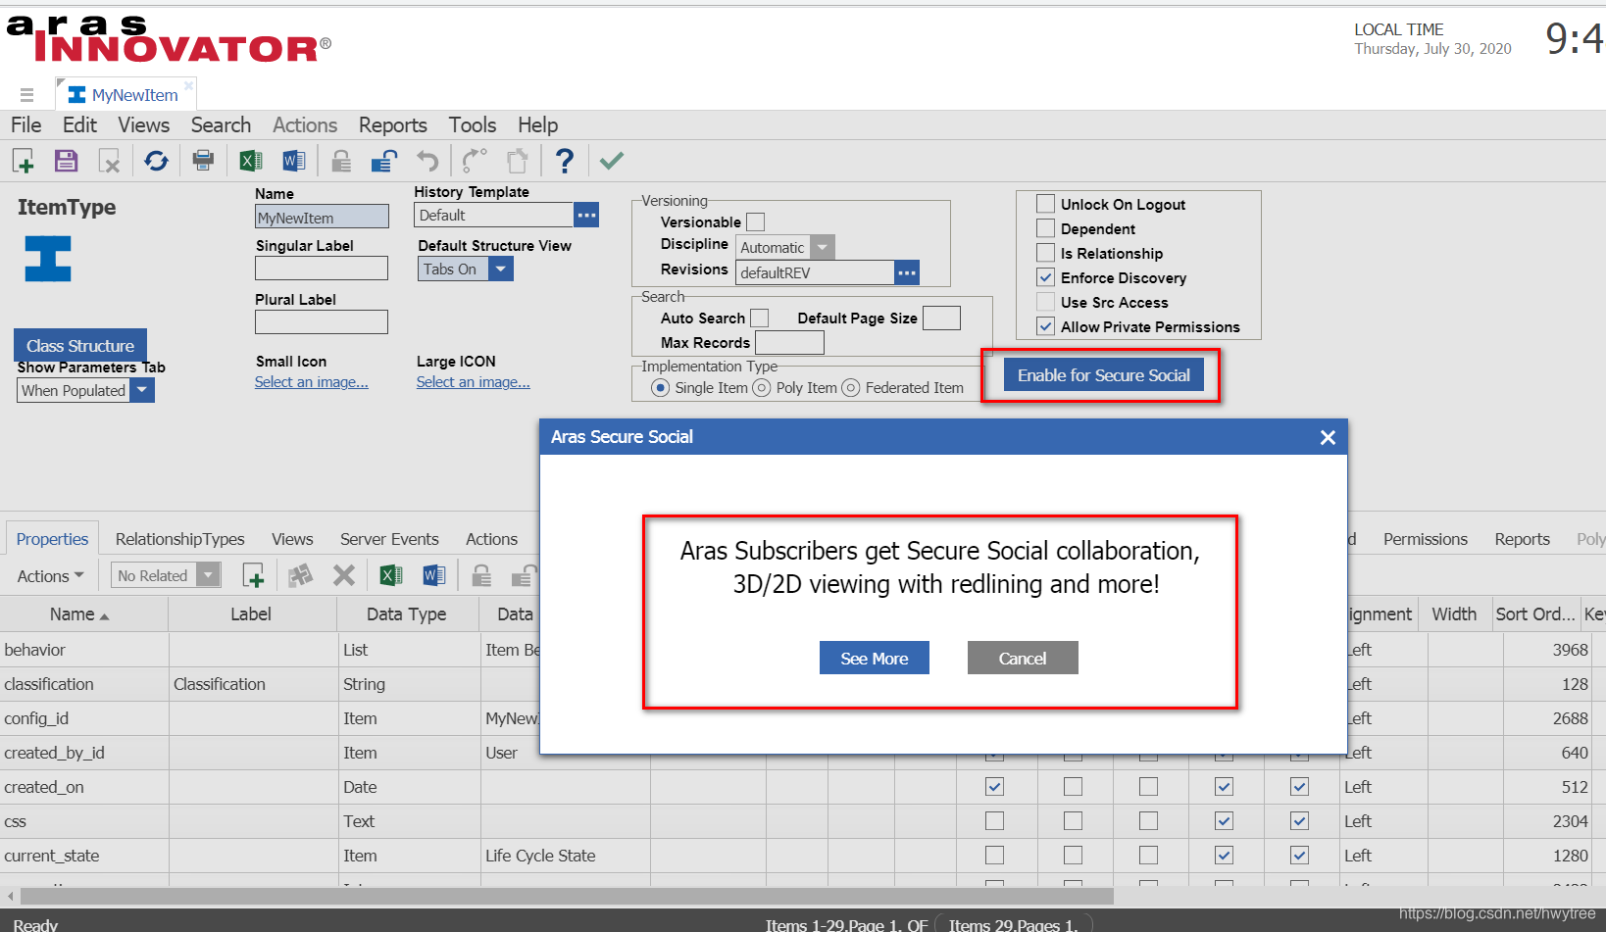Delete the row with grid toolbar X icon

pos(343,575)
